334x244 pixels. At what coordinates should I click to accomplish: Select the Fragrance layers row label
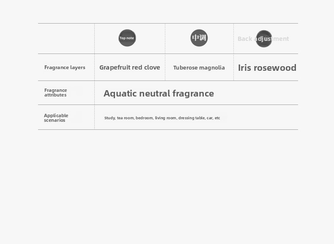point(65,67)
